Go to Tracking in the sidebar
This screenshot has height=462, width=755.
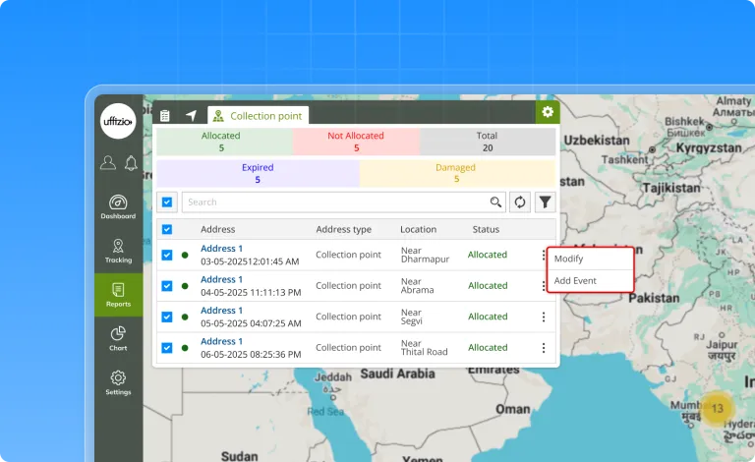click(x=118, y=251)
